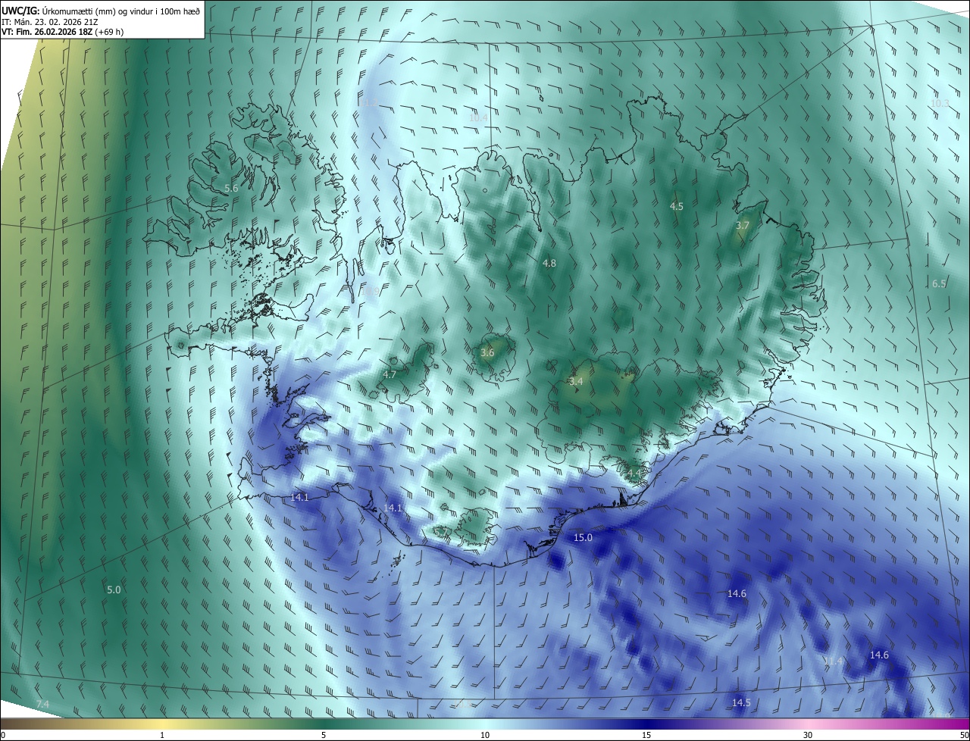Screen dimensions: 970x741
Task: Click the 3.7 value on the map
Action: [743, 226]
